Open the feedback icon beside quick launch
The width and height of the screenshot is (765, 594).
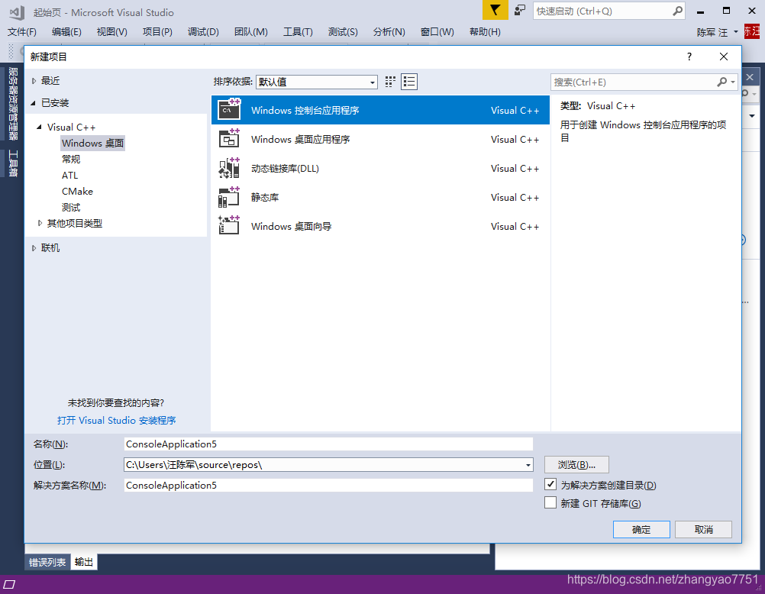(520, 10)
